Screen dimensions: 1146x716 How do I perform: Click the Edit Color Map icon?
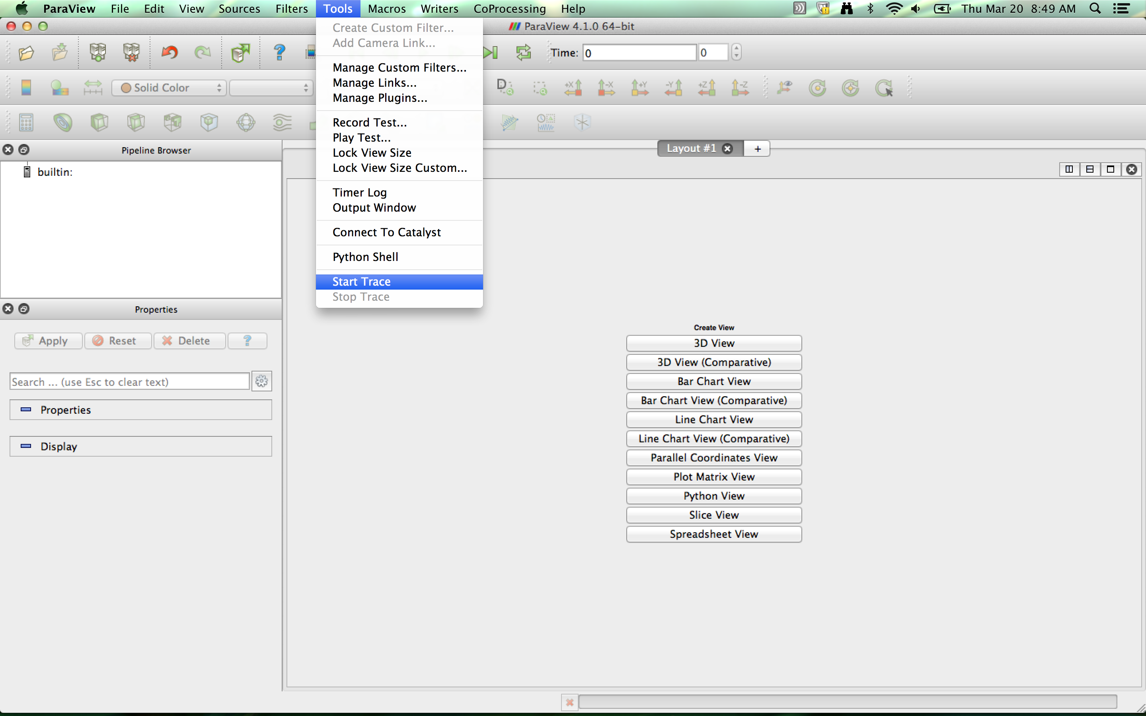tap(60, 88)
